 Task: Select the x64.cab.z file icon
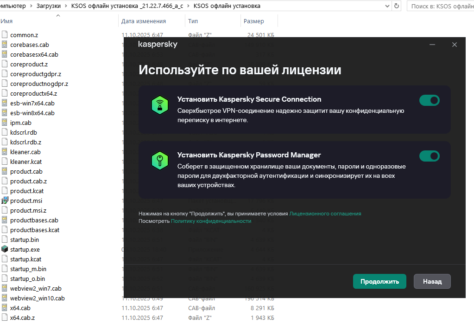tap(5, 318)
